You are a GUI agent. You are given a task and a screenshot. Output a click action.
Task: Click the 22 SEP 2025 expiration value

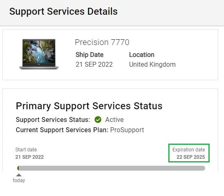coord(191,157)
